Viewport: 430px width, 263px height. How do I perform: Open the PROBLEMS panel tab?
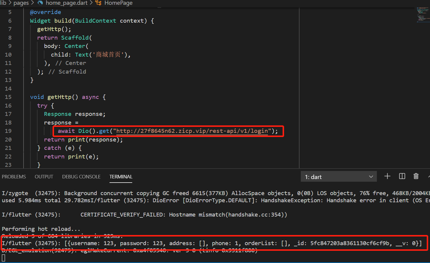(x=14, y=177)
